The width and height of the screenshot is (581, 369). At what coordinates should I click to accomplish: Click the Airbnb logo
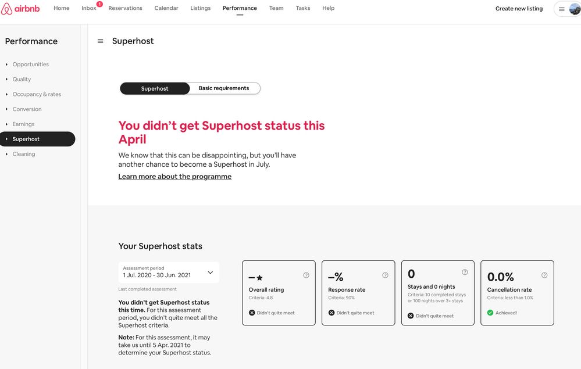coord(22,8)
